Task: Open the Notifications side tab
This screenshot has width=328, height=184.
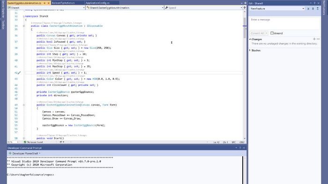Action: point(324,8)
